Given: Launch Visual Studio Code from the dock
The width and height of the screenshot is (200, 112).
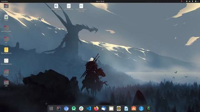Looking at the screenshot, I should coord(89,109).
